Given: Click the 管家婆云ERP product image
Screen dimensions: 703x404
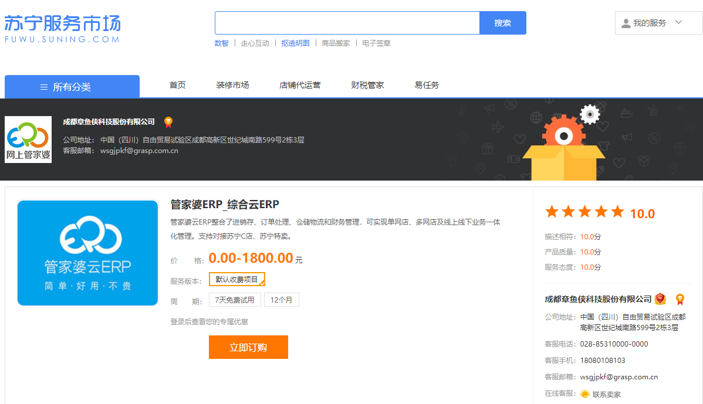Looking at the screenshot, I should pos(88,253).
